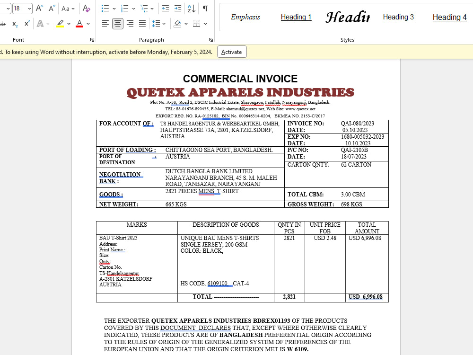The height and width of the screenshot is (355, 473).
Task: Open borders dropdown arrow
Action: point(205,24)
